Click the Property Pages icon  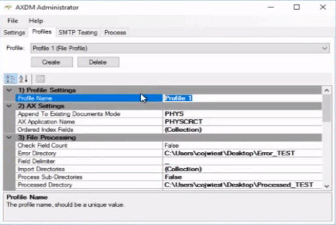pos(40,79)
